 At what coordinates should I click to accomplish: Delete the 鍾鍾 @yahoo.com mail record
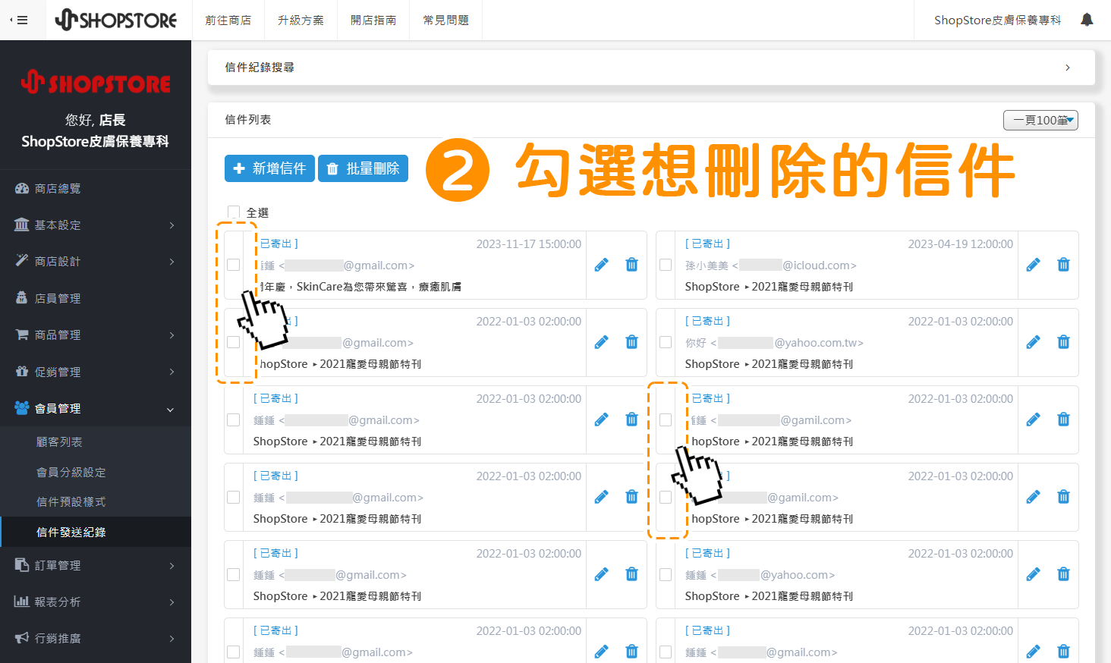click(x=1063, y=574)
